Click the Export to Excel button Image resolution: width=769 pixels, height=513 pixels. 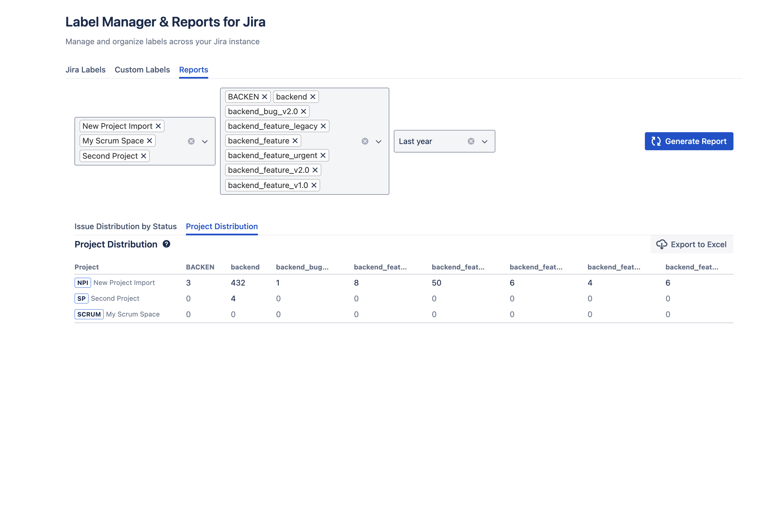[x=691, y=244]
